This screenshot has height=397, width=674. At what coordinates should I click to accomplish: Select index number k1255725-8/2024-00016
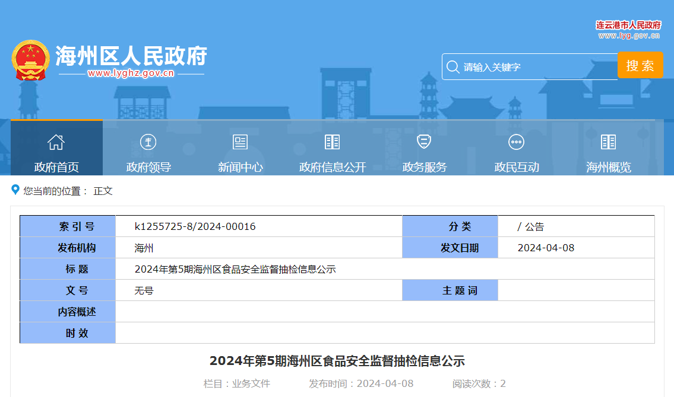tap(195, 226)
